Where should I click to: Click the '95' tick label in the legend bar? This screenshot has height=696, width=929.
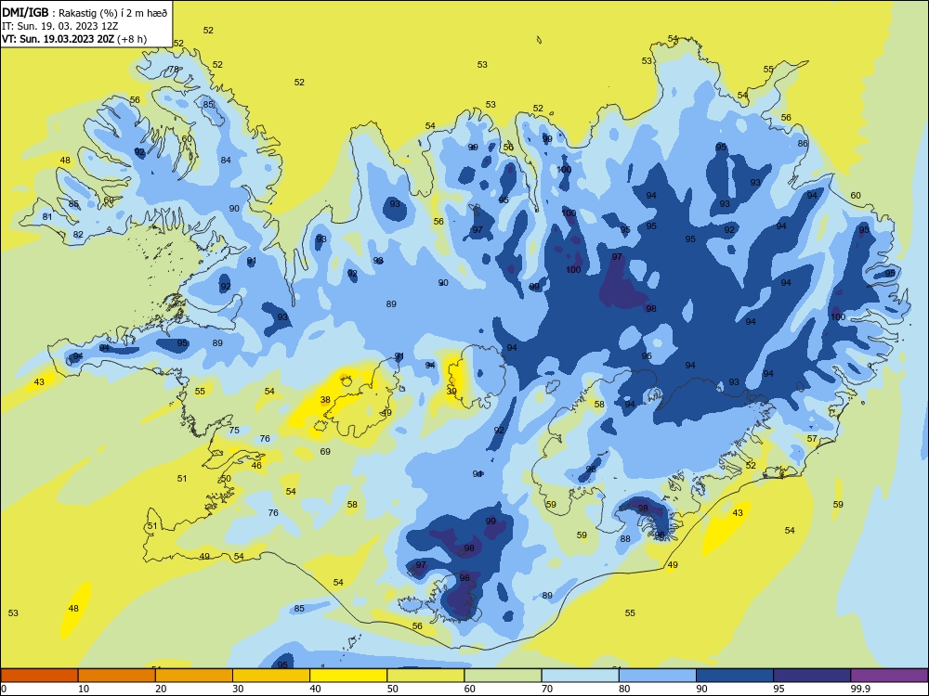pyautogui.click(x=779, y=689)
